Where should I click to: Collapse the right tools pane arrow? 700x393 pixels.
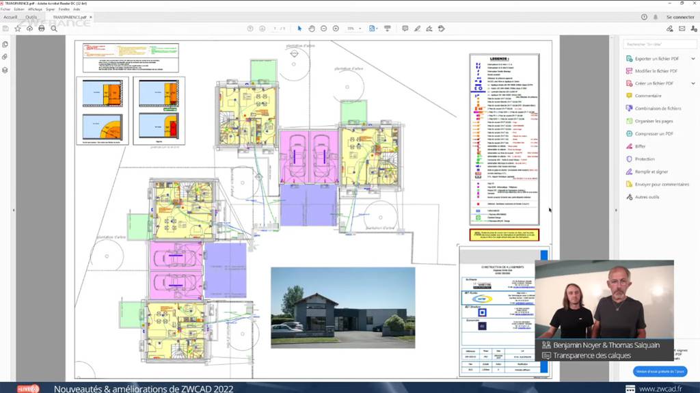coord(616,210)
